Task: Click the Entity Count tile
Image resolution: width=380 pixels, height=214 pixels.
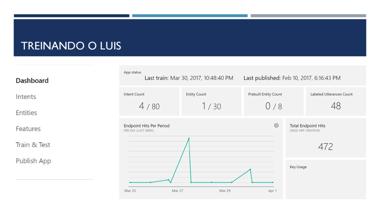Action: [211, 101]
